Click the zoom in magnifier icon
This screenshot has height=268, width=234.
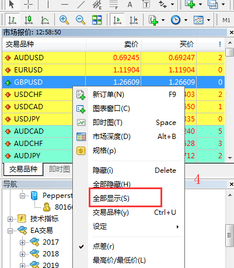coord(64,20)
